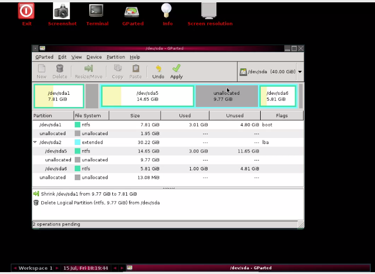375x274 pixels.
Task: Open the Info lightbulb icon
Action: [x=166, y=10]
